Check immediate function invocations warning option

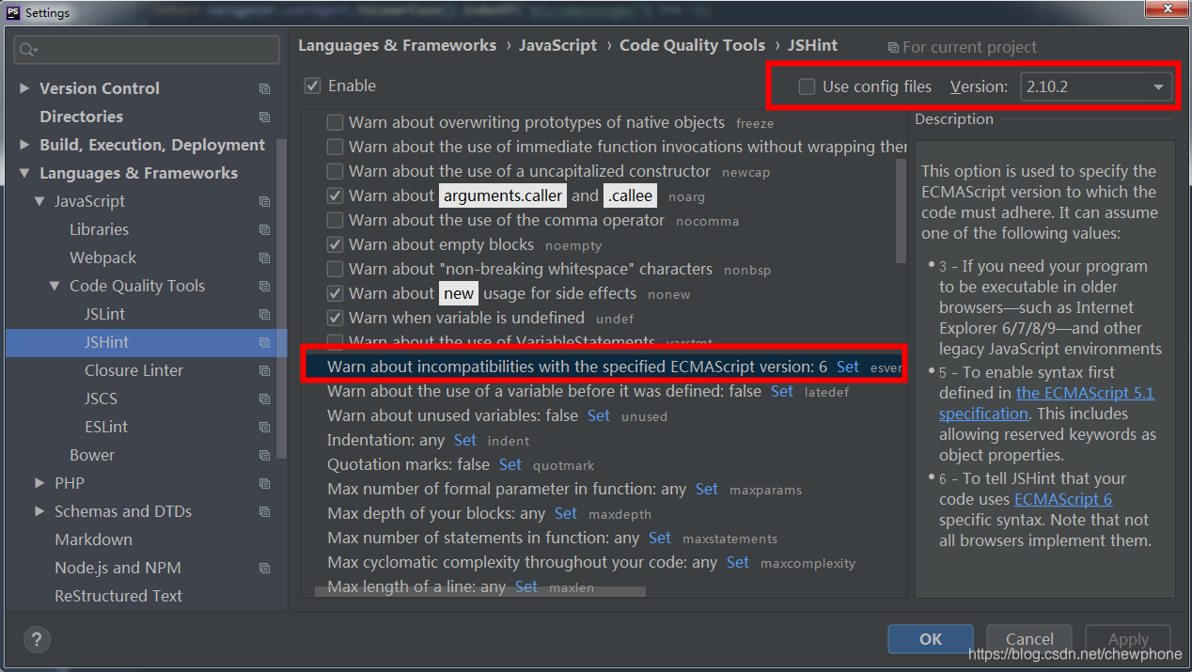[335, 147]
